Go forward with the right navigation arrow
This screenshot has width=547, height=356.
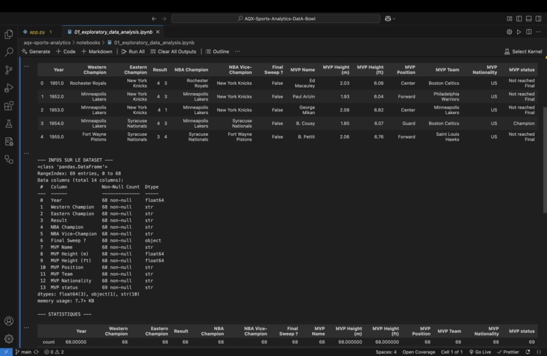[x=164, y=18]
